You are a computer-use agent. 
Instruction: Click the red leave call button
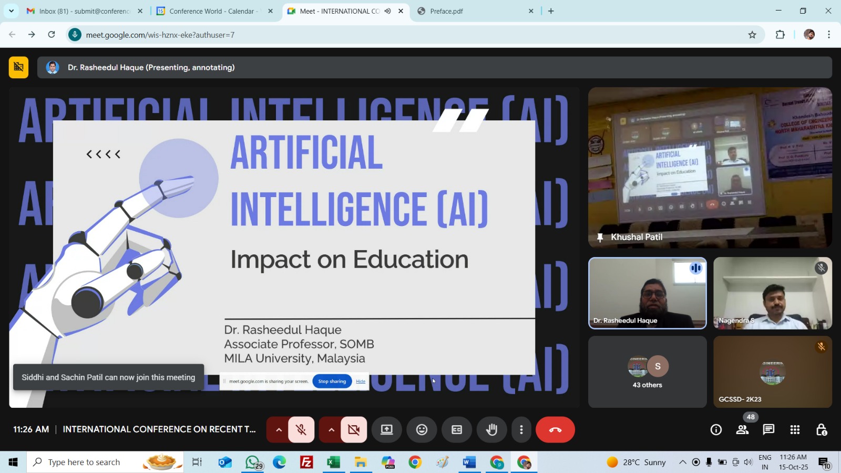click(x=555, y=430)
